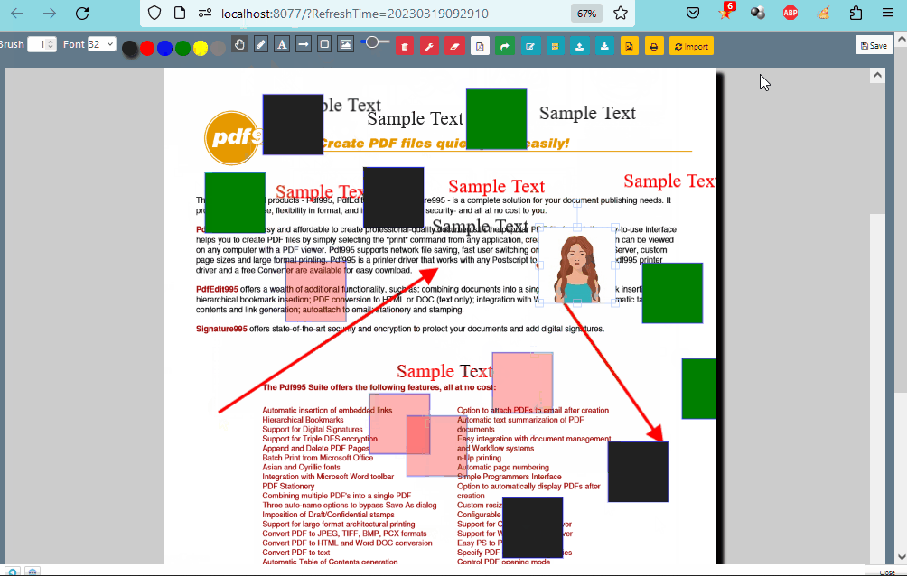
Task: Open the ABP Adblock Plus extension
Action: click(790, 13)
